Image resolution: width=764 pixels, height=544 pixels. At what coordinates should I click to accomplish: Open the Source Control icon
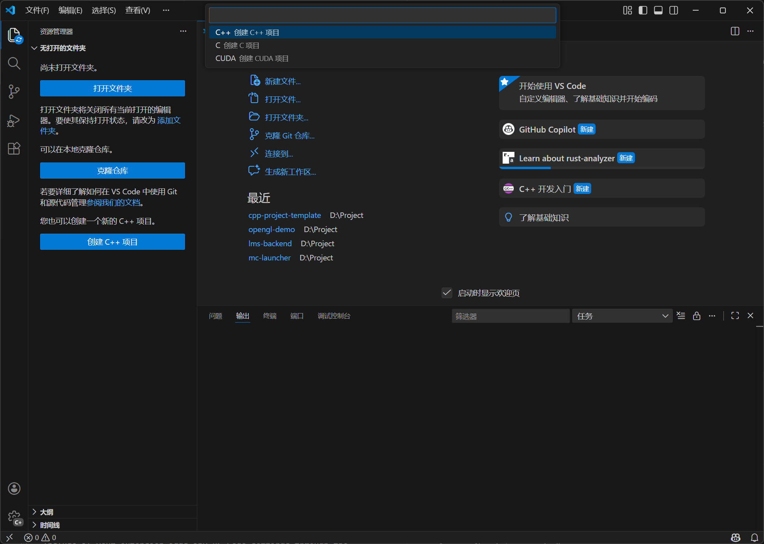coord(14,91)
